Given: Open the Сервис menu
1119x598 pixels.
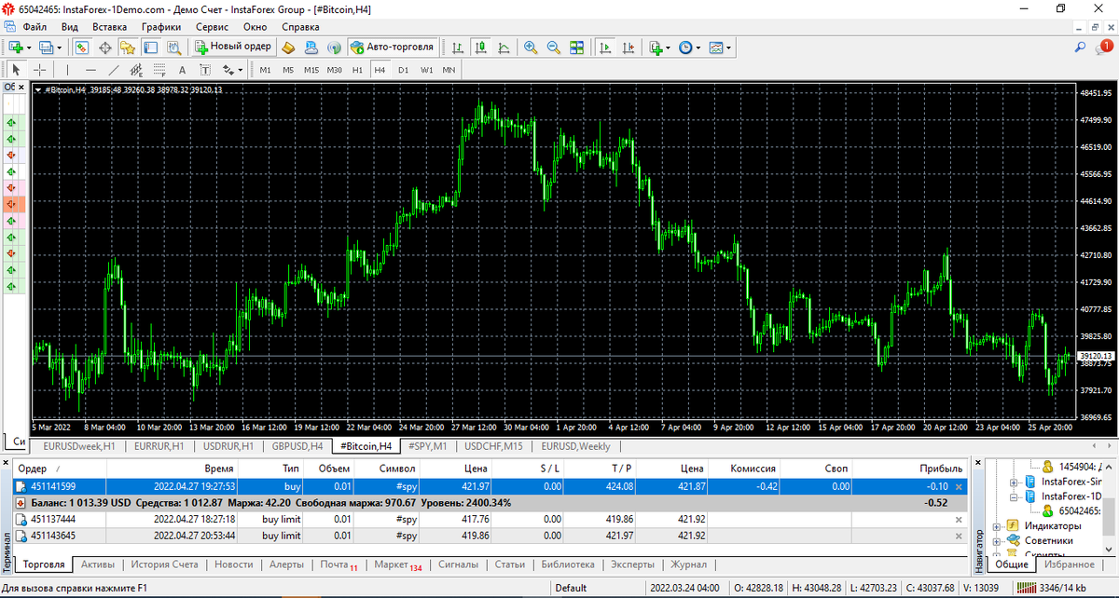Looking at the screenshot, I should (212, 27).
